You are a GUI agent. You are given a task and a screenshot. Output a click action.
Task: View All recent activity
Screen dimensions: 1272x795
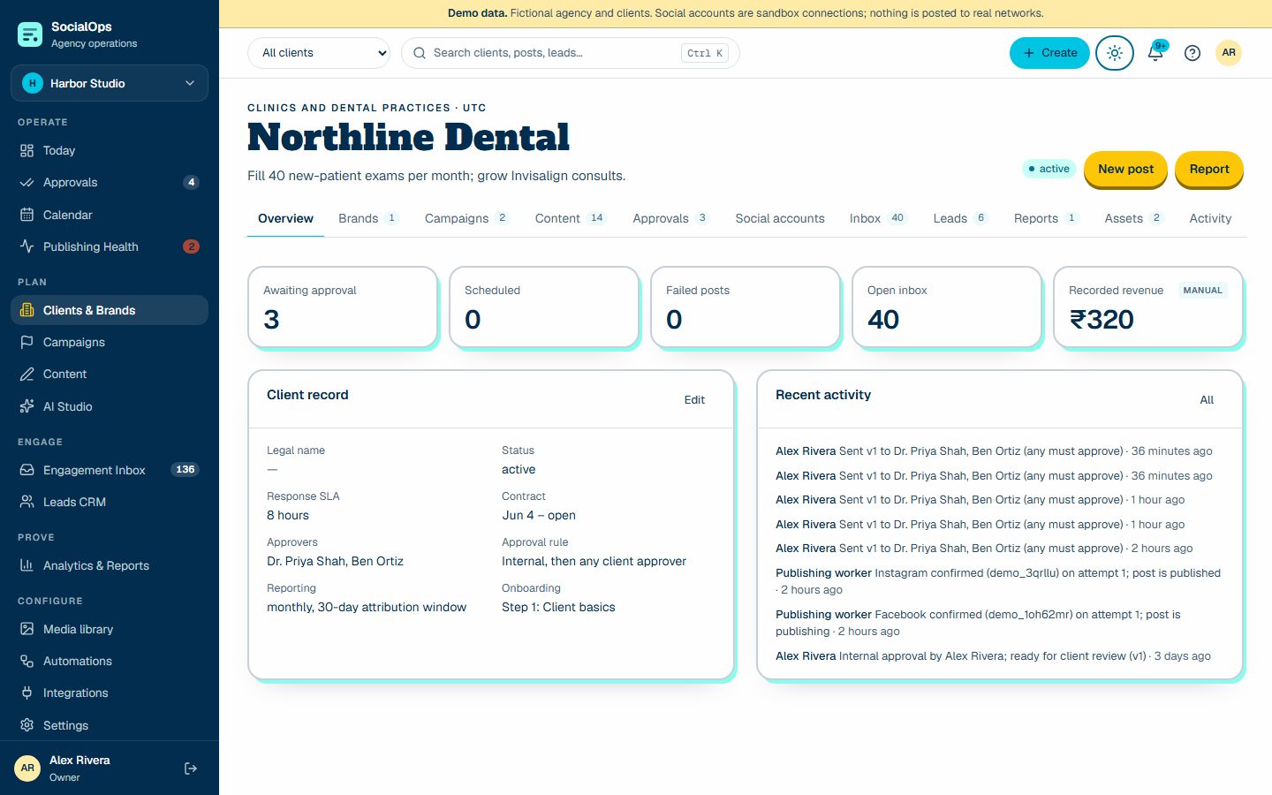click(x=1207, y=400)
